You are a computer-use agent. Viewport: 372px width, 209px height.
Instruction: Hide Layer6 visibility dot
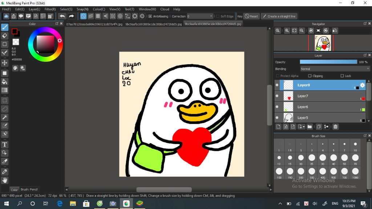click(277, 107)
